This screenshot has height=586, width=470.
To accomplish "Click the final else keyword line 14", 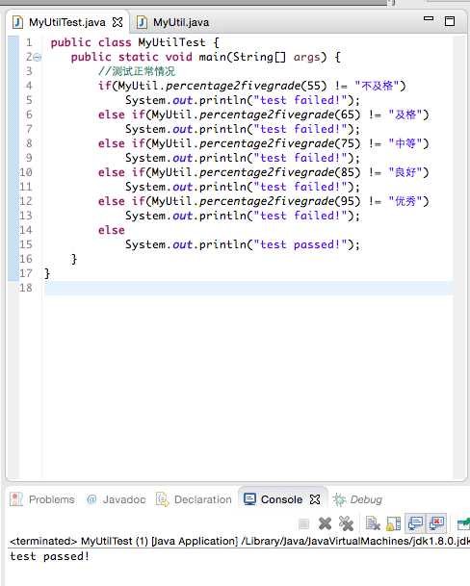I will click(x=111, y=230).
